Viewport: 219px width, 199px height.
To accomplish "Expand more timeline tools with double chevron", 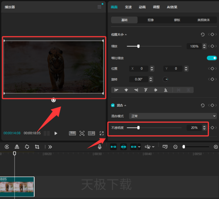I will point(50,147).
